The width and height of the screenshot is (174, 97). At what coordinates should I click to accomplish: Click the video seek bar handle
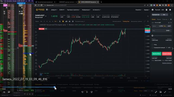point(54,87)
